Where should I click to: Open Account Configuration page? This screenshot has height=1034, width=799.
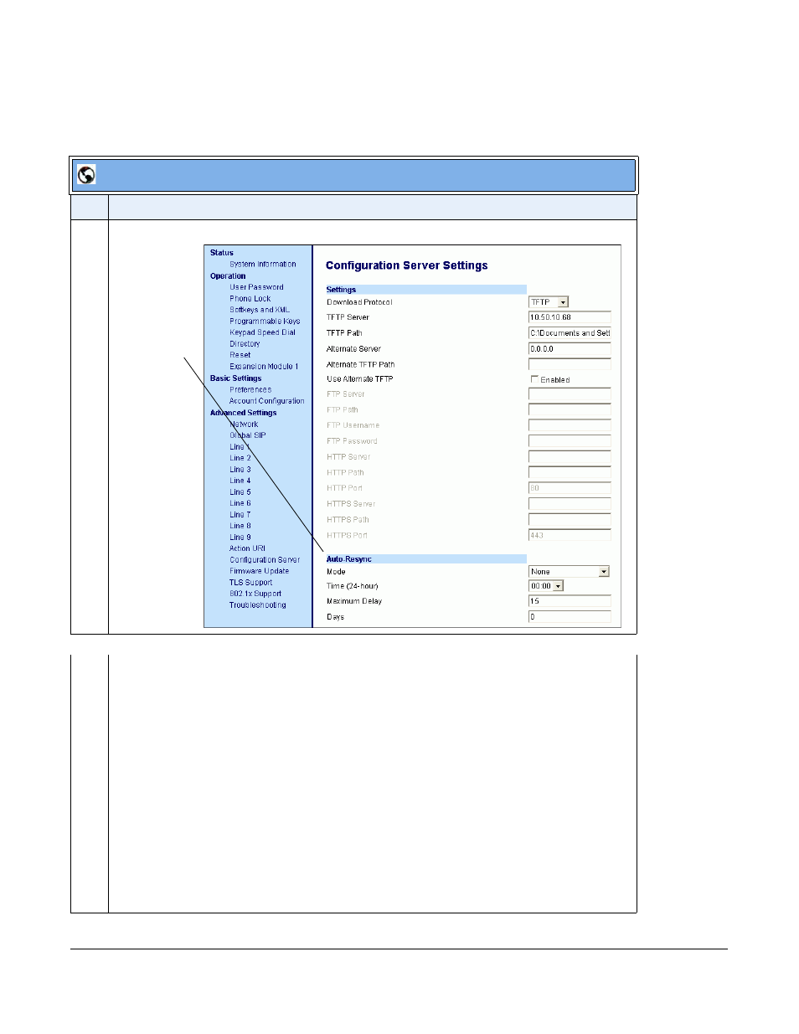(x=267, y=401)
